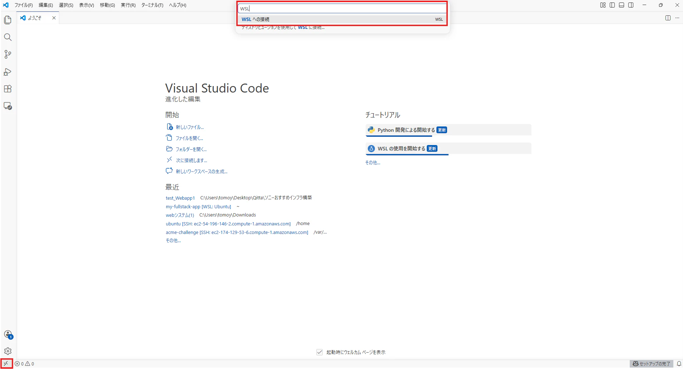Open notifications bell in status bar

point(679,364)
